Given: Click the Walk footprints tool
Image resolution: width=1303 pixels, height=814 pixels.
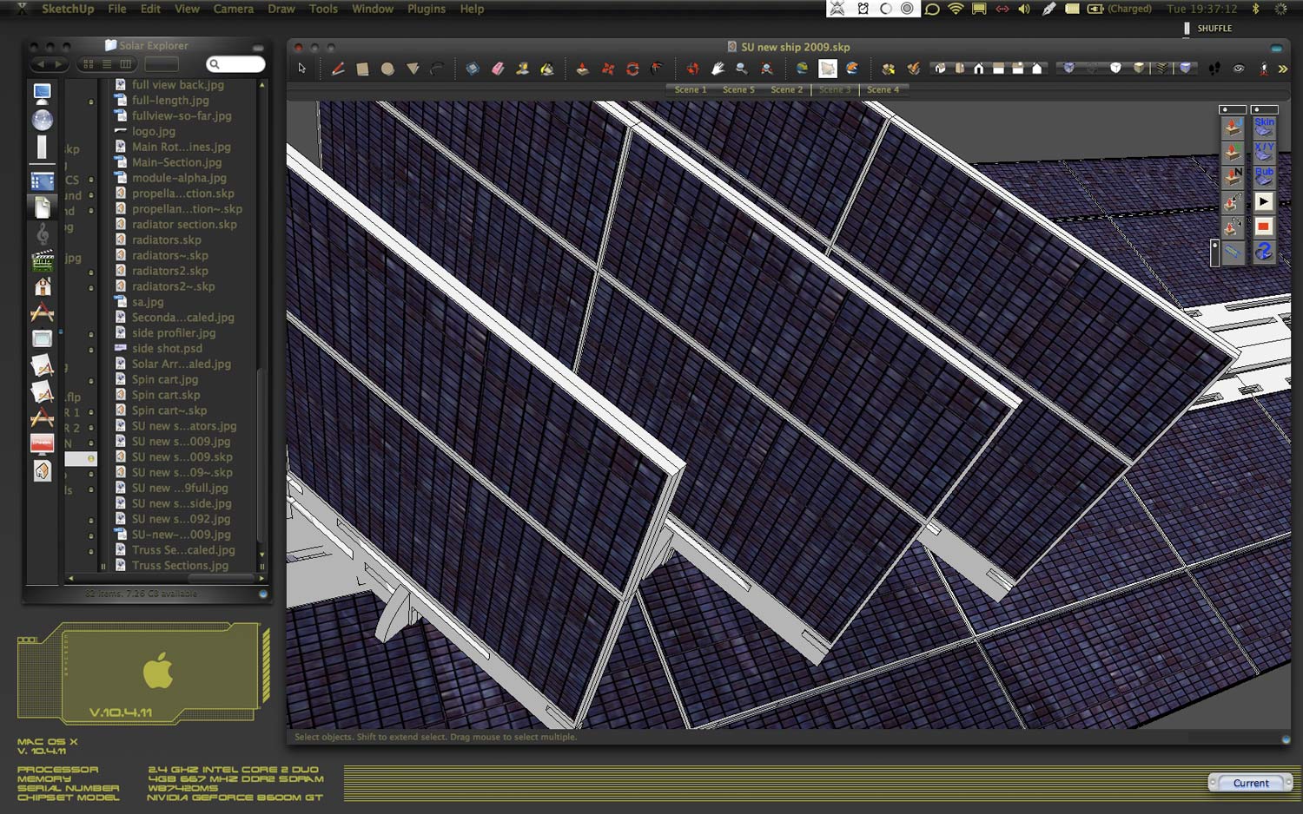Looking at the screenshot, I should coord(1214,69).
